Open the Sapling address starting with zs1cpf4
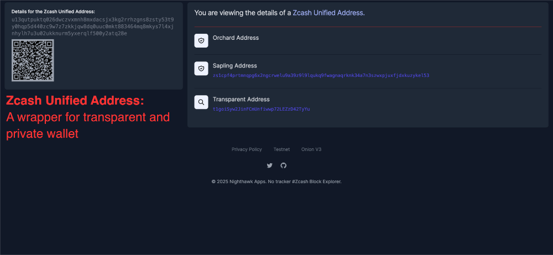 coord(321,75)
